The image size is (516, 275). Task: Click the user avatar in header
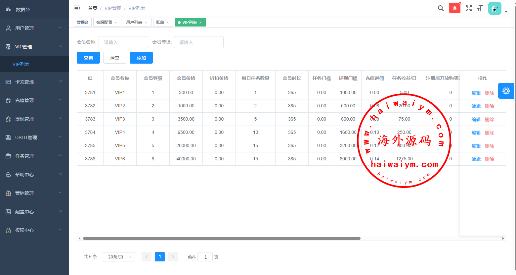(x=494, y=8)
